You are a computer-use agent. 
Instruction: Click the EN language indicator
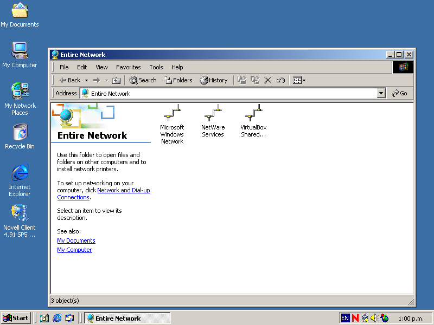[345, 318]
